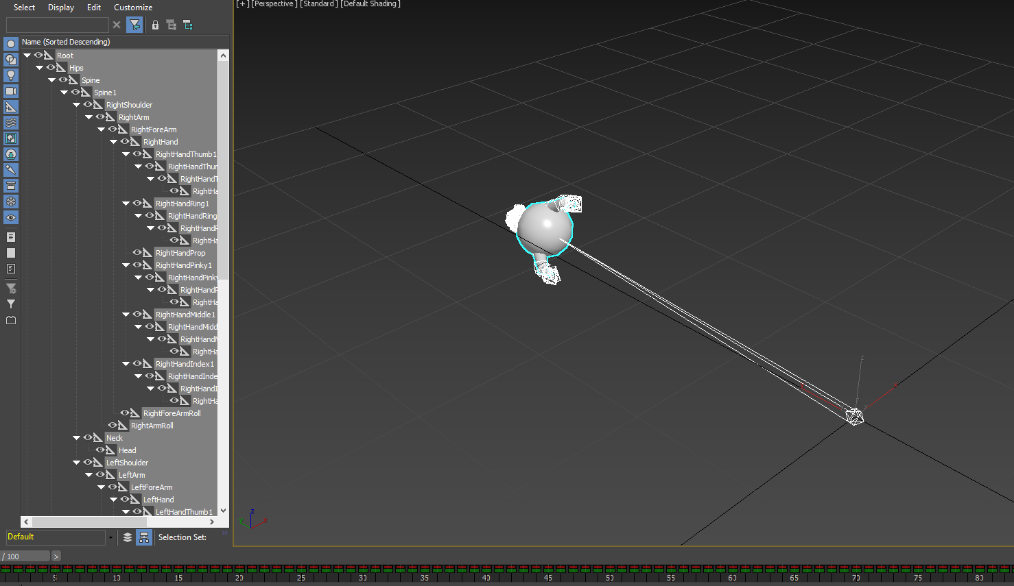Viewport: 1014px width, 586px height.
Task: Open the Display menu
Action: [x=60, y=8]
